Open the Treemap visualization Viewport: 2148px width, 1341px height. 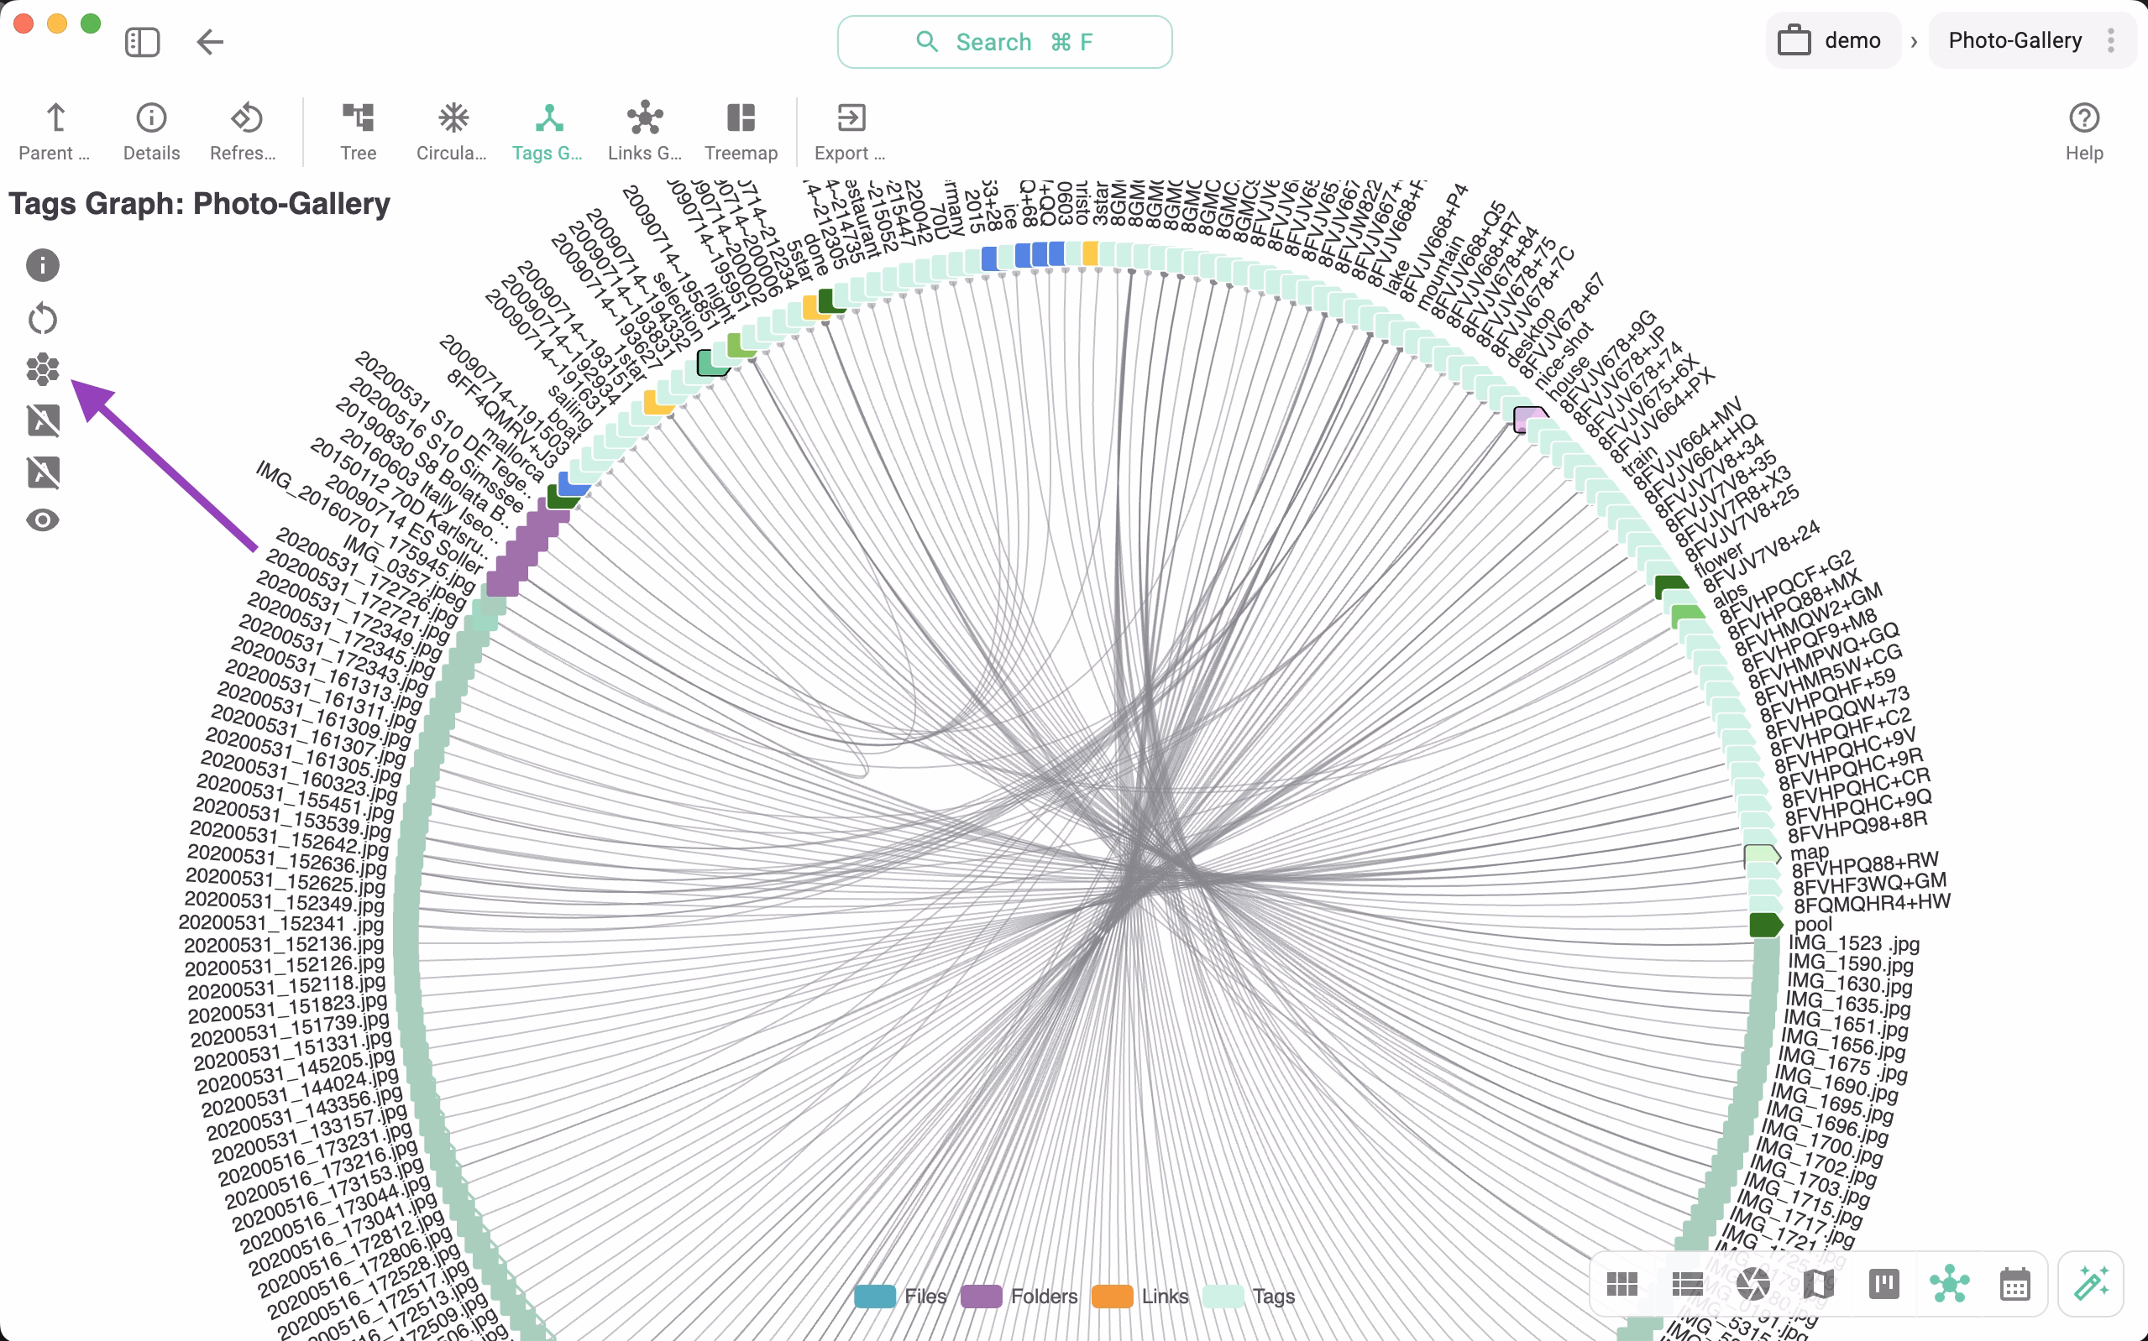(x=741, y=131)
